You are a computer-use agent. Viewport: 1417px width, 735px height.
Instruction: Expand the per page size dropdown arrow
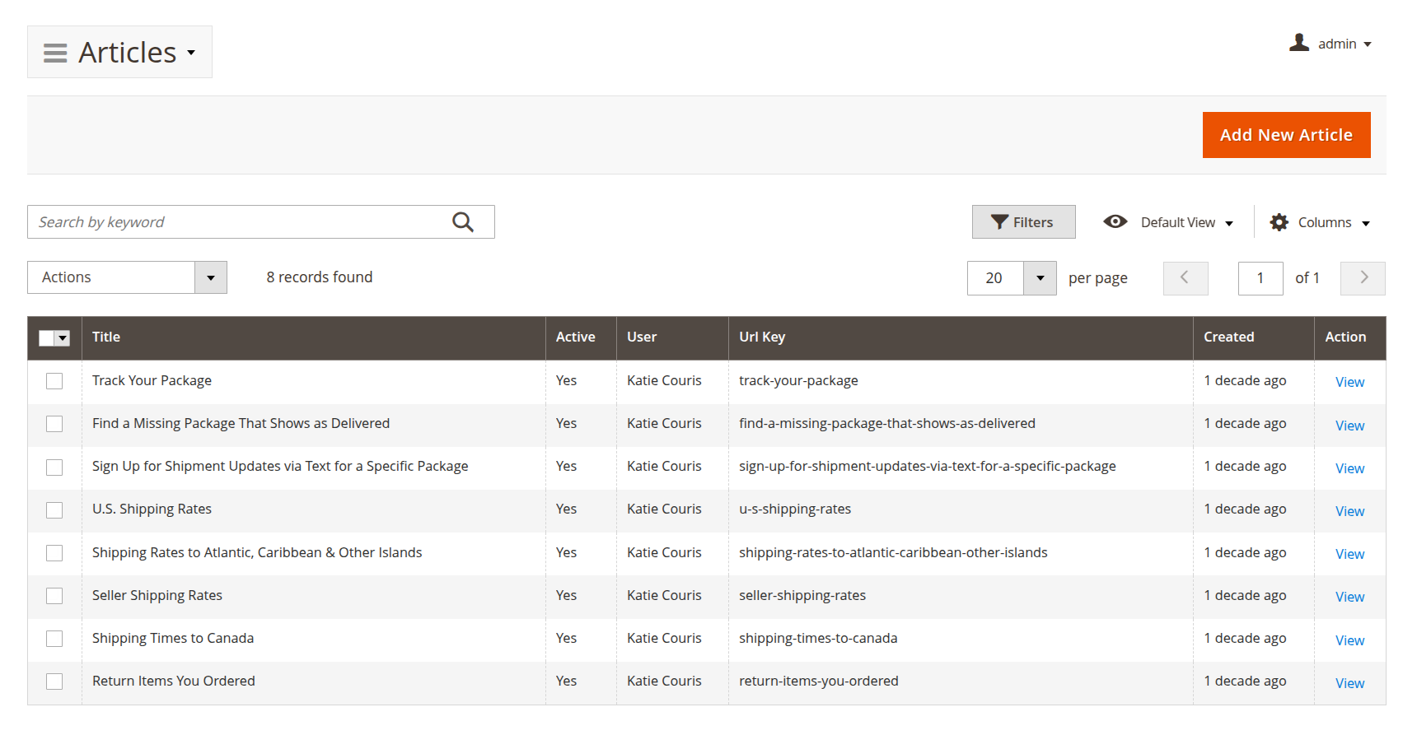pos(1040,278)
